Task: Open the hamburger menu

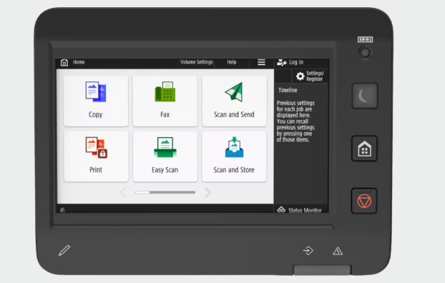Action: [x=261, y=62]
